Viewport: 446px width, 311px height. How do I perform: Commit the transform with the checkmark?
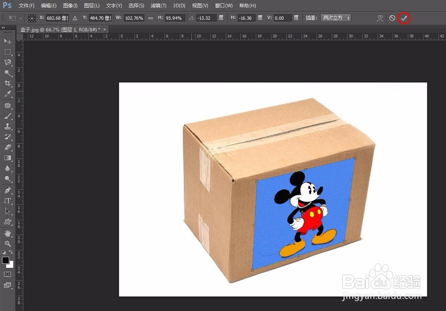(404, 18)
